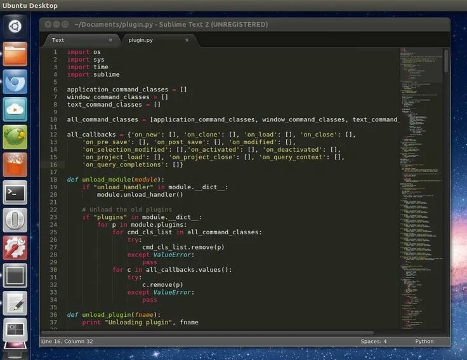Click 'all_callbacks' on line 12
The image size is (467, 360).
point(91,135)
